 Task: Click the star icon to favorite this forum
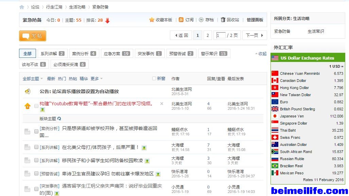(x=152, y=20)
